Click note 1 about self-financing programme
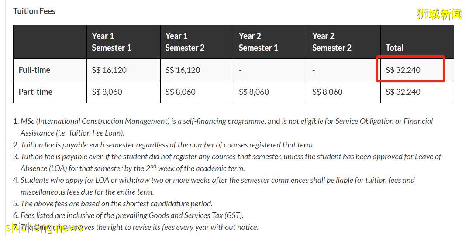Image resolution: width=469 pixels, height=236 pixels. (226, 121)
